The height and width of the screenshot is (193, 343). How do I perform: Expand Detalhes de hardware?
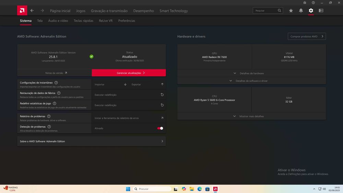tap(251, 73)
